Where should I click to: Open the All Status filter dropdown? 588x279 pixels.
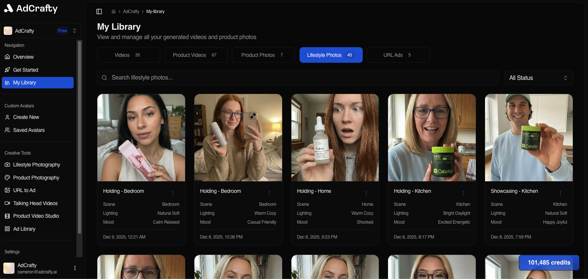tap(539, 78)
